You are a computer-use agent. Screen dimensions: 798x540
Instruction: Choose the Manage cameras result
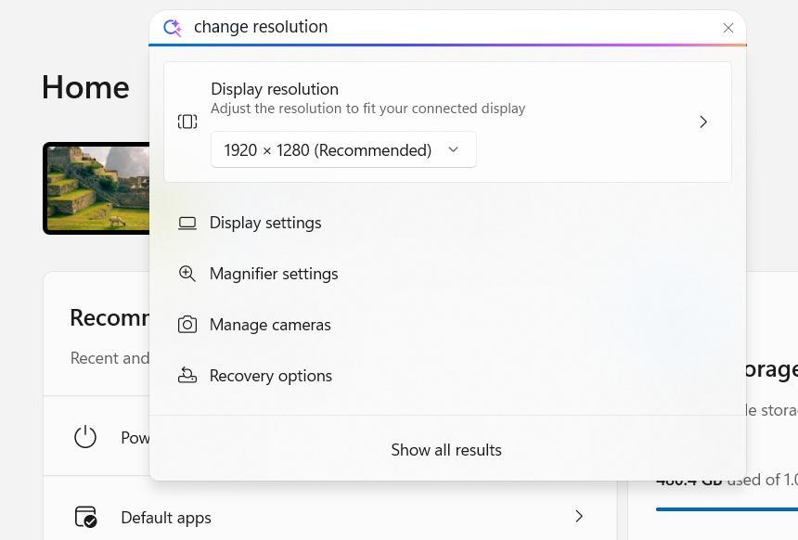270,325
